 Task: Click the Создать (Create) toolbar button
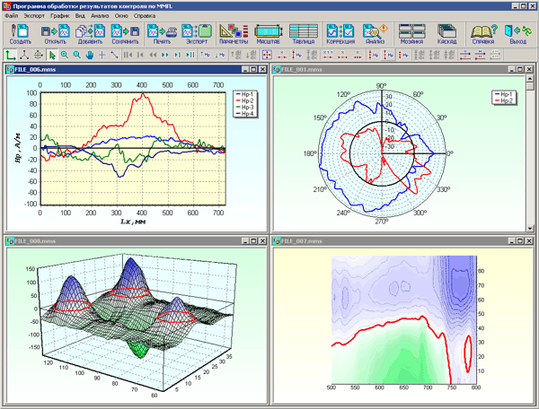point(20,35)
